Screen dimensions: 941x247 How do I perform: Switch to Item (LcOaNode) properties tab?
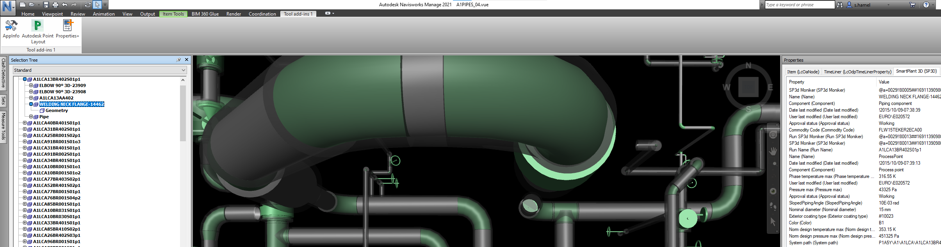click(x=803, y=72)
